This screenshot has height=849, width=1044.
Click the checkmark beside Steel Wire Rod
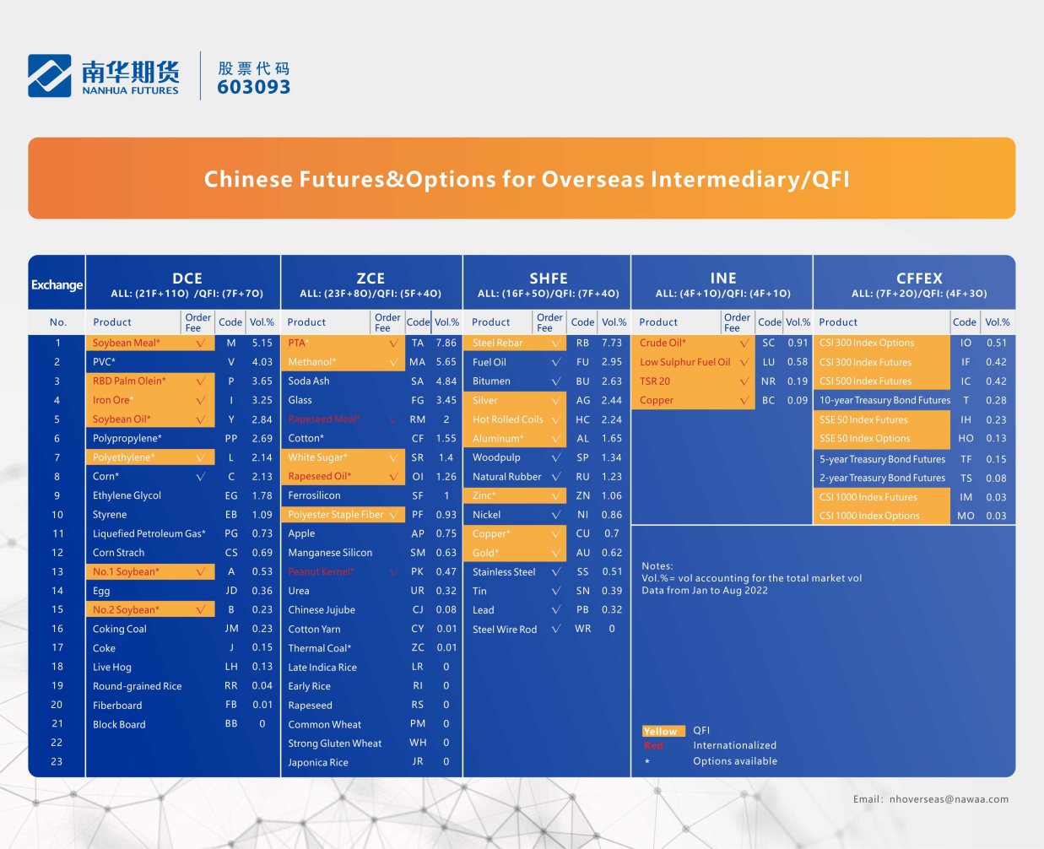click(555, 629)
